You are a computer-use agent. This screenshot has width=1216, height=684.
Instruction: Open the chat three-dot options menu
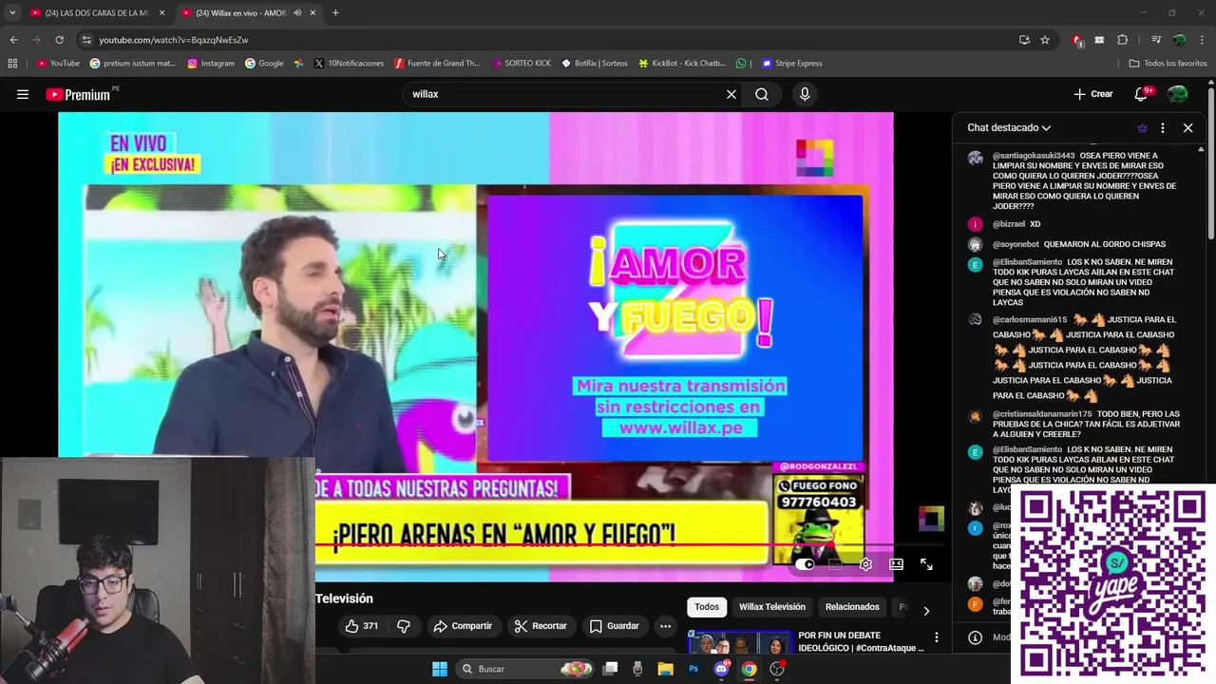pyautogui.click(x=1162, y=127)
